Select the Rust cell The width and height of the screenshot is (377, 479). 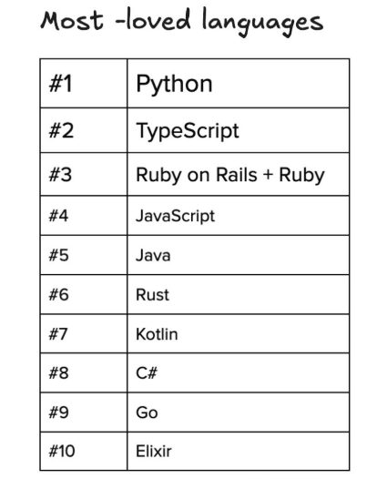coord(239,294)
